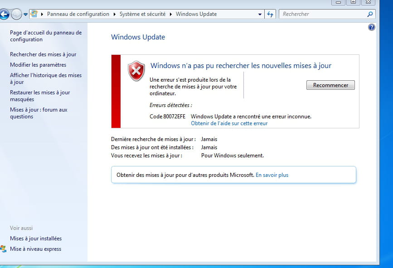Click the refresh address bar button
Screen dimensions: 393x268
pyautogui.click(x=270, y=14)
